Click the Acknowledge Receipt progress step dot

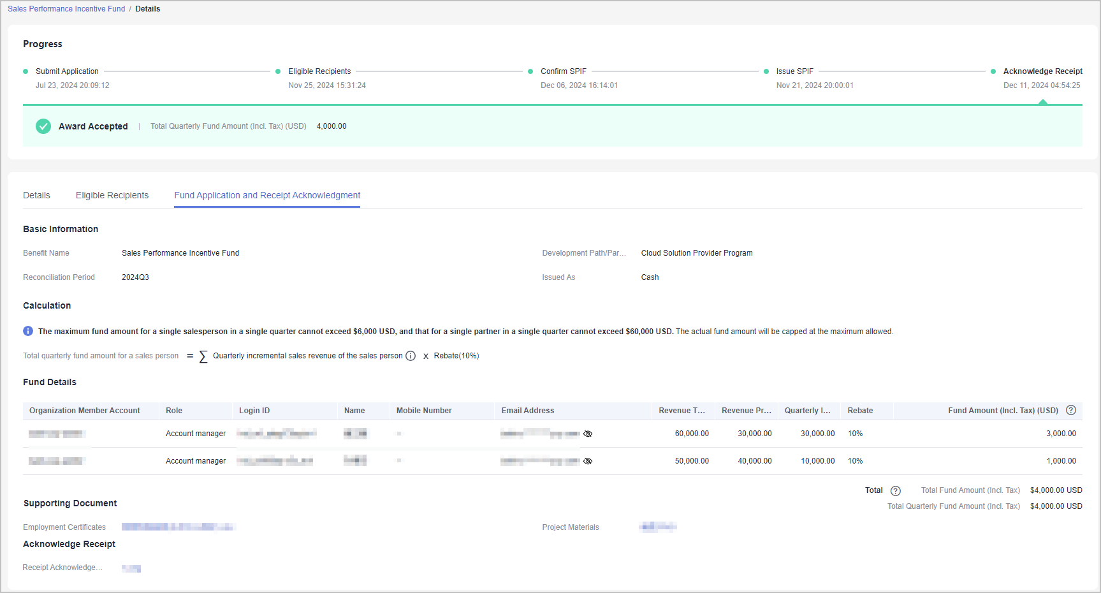[x=993, y=71]
